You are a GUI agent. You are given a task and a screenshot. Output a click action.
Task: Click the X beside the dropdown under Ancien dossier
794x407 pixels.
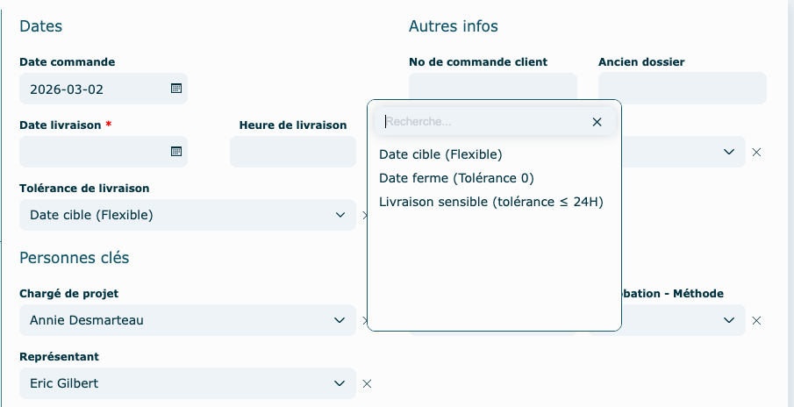click(x=756, y=152)
